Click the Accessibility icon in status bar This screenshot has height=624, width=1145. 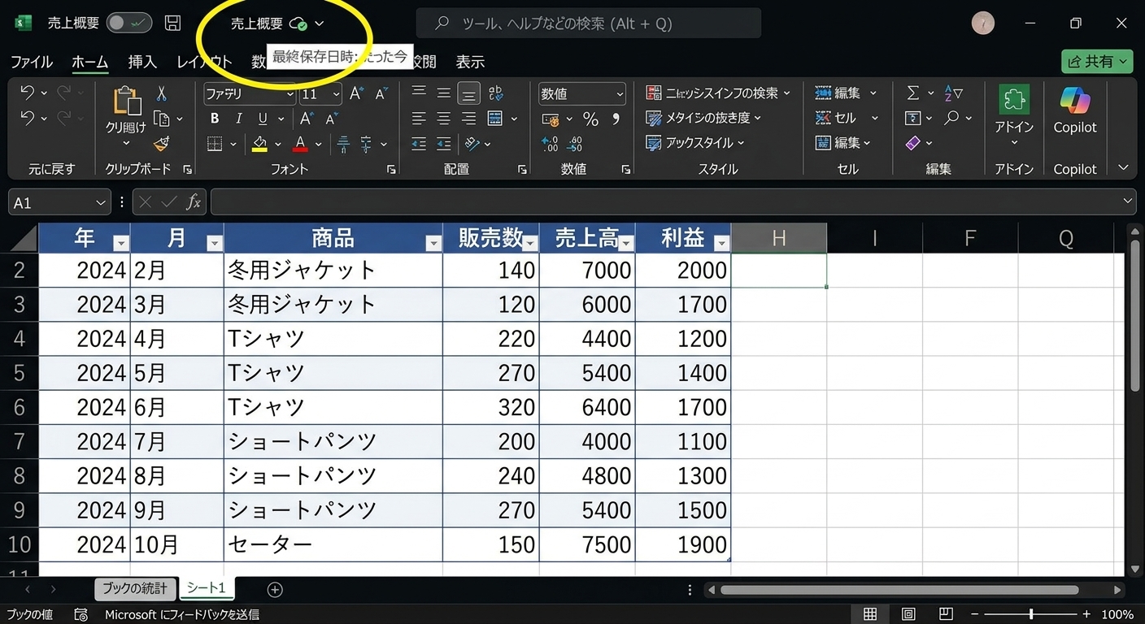click(81, 615)
